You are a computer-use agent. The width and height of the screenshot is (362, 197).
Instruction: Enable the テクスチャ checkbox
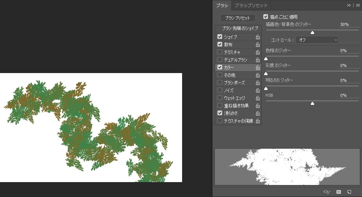pyautogui.click(x=220, y=52)
